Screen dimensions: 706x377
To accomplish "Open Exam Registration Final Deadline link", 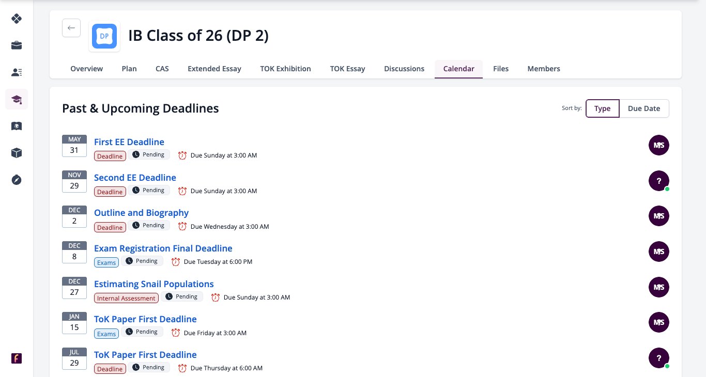I will [x=163, y=248].
